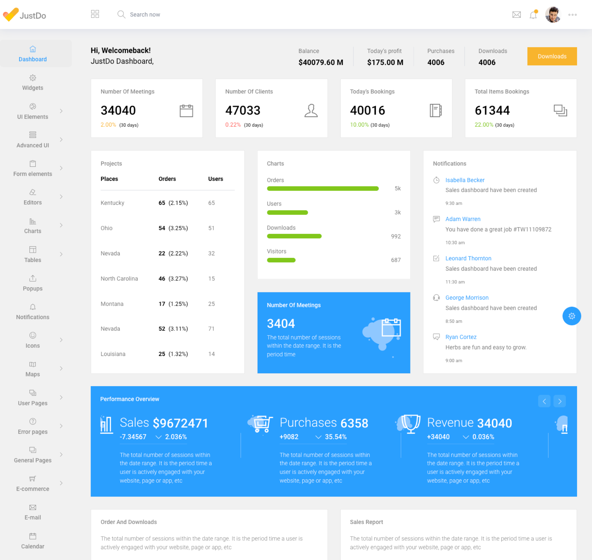Click the Search now input field
Screen dimensions: 592x560
(x=145, y=15)
